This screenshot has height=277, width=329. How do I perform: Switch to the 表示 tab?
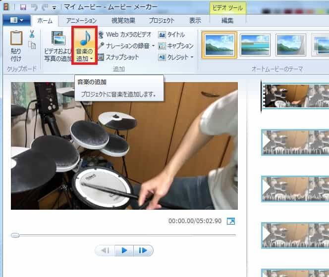[x=195, y=21]
